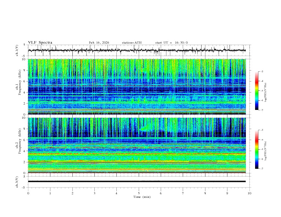Screen dimensions: 281x217
Task: Click the lower ch.2 color scale bar
Action: [x=257, y=149]
